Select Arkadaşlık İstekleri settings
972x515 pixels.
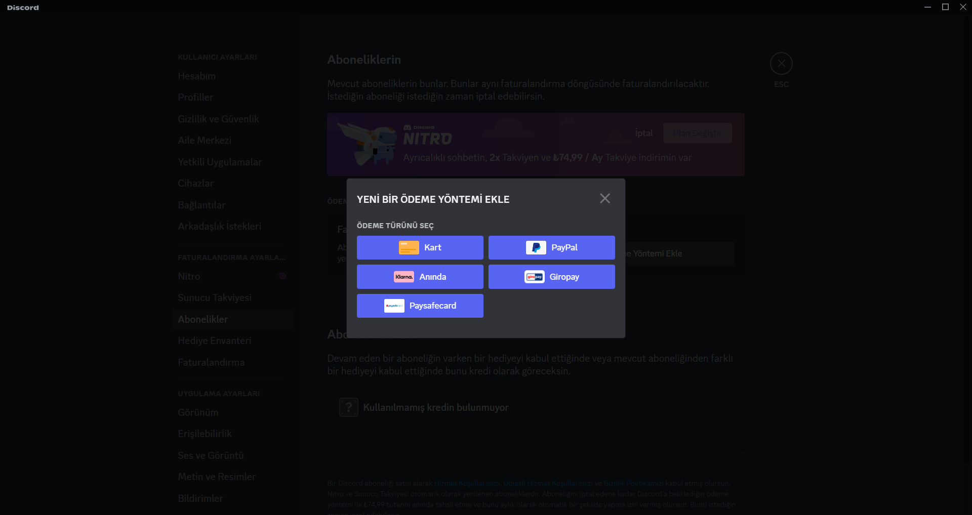[232, 226]
